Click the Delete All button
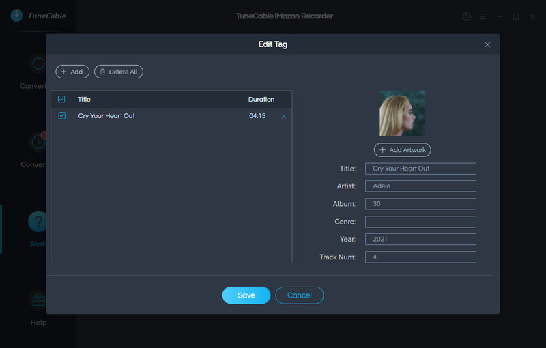The image size is (546, 348). 119,72
